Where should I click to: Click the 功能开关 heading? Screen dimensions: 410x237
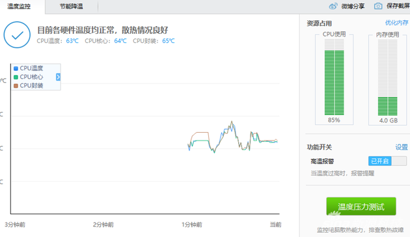point(320,147)
